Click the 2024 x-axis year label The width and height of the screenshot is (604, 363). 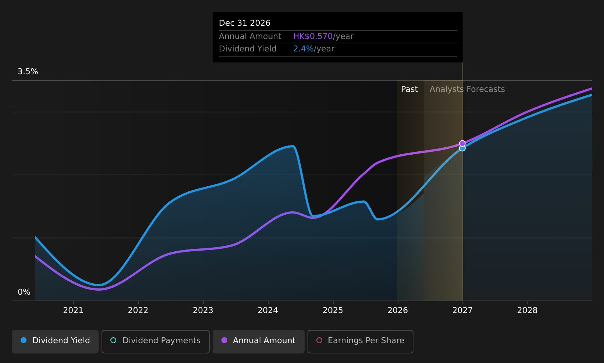point(268,310)
